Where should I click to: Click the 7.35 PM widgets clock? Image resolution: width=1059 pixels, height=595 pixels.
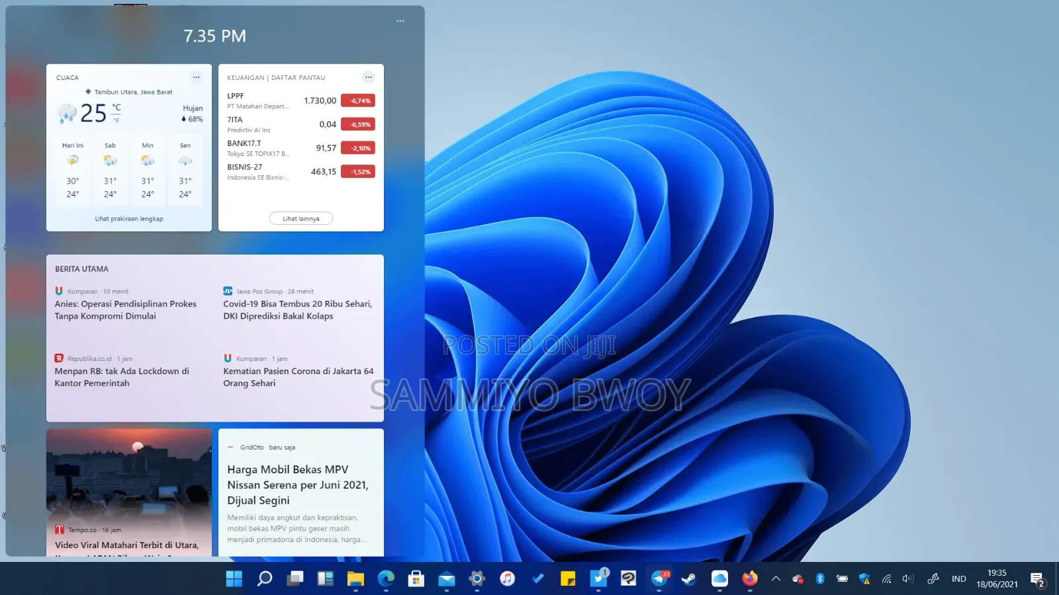click(x=215, y=36)
